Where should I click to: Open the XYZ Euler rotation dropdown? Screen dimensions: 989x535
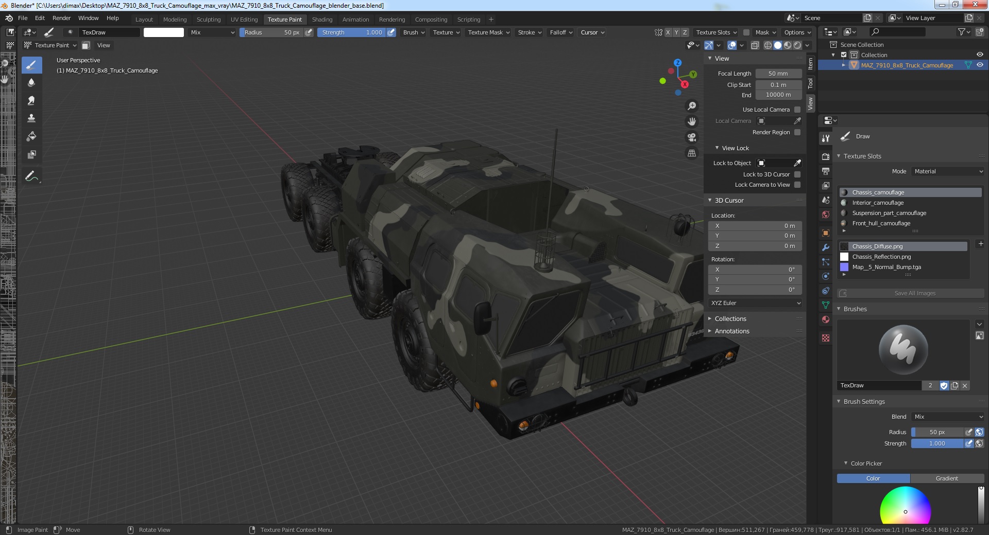(x=755, y=303)
